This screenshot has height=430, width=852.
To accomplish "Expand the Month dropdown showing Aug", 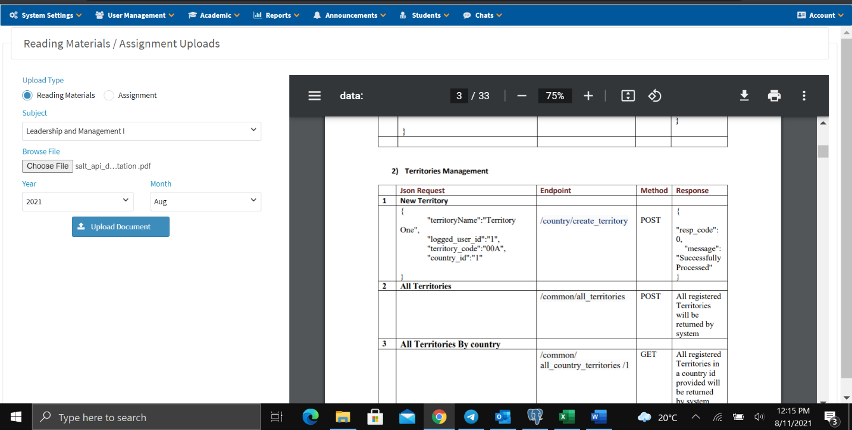I will tap(205, 201).
